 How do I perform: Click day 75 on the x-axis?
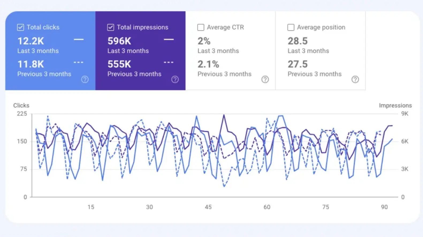326,207
